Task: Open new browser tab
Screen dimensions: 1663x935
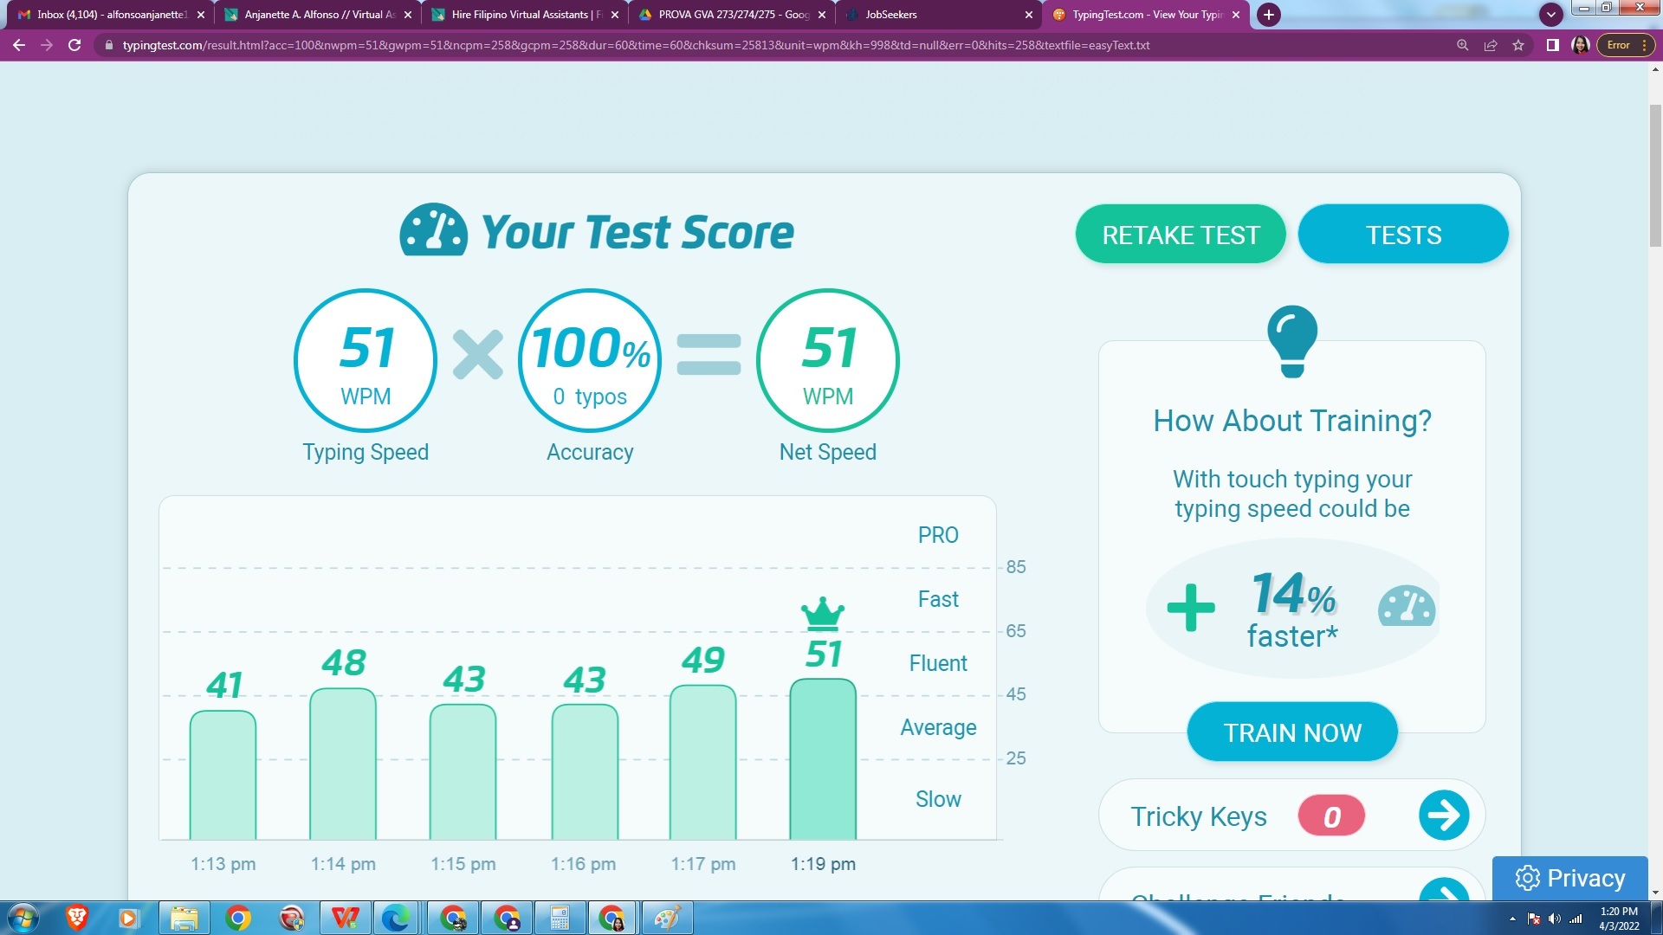Action: click(x=1269, y=15)
